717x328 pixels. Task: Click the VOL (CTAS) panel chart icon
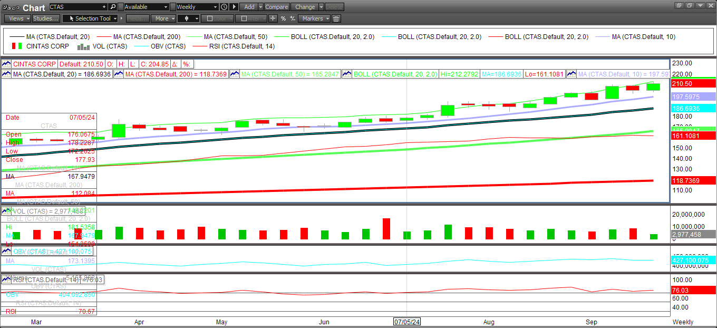click(x=7, y=211)
